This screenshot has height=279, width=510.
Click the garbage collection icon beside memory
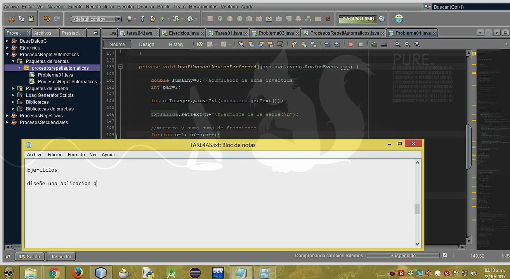(382, 19)
